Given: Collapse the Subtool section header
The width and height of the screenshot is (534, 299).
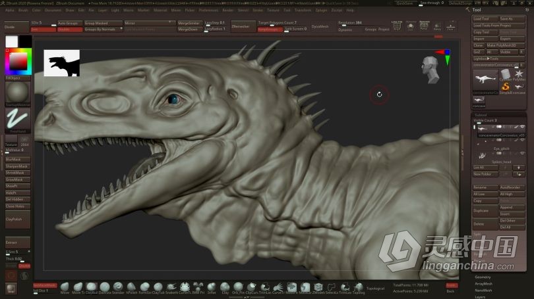Looking at the screenshot, I should (x=481, y=115).
